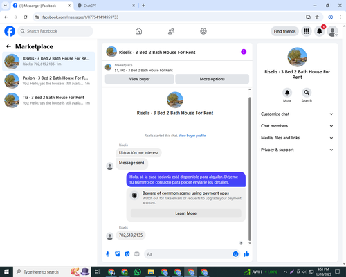Viewport: 346px width, 277px height.
Task: Open the Groups icon in top navigation
Action: click(203, 31)
